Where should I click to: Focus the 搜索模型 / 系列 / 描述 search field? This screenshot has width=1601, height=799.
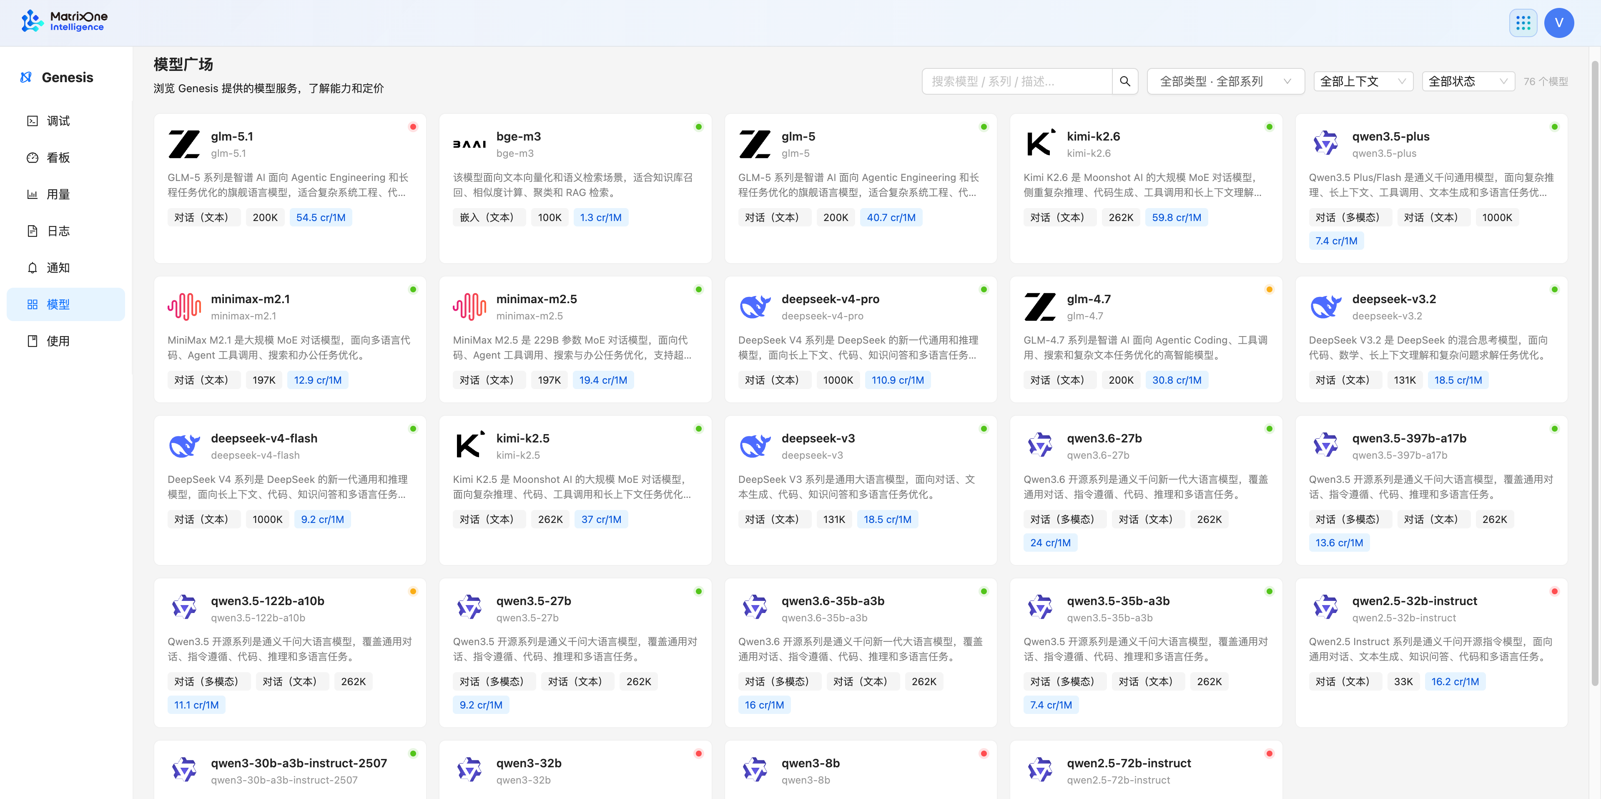(x=1017, y=81)
